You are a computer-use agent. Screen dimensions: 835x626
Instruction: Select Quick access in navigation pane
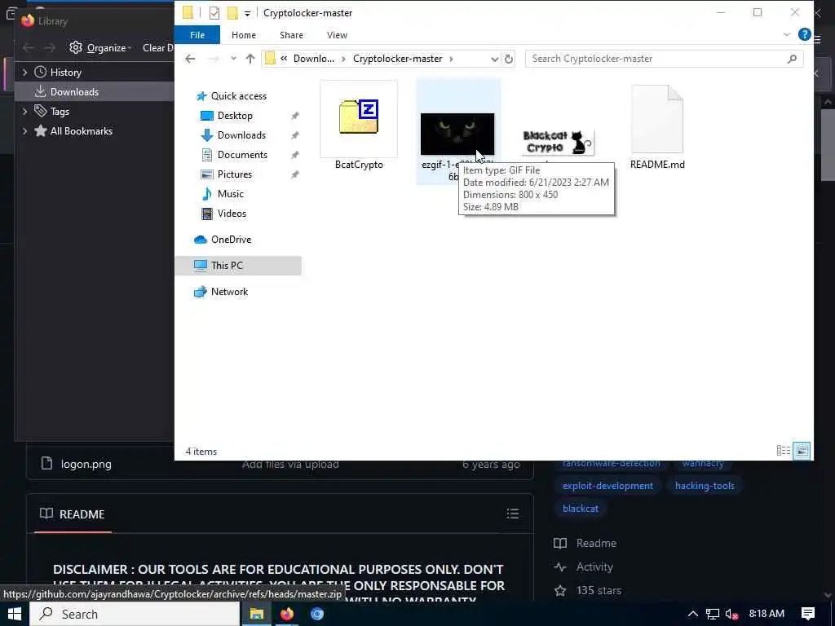239,96
